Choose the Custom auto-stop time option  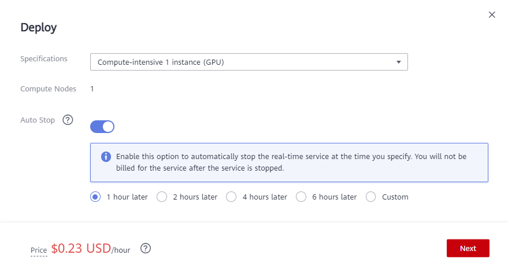pos(371,197)
